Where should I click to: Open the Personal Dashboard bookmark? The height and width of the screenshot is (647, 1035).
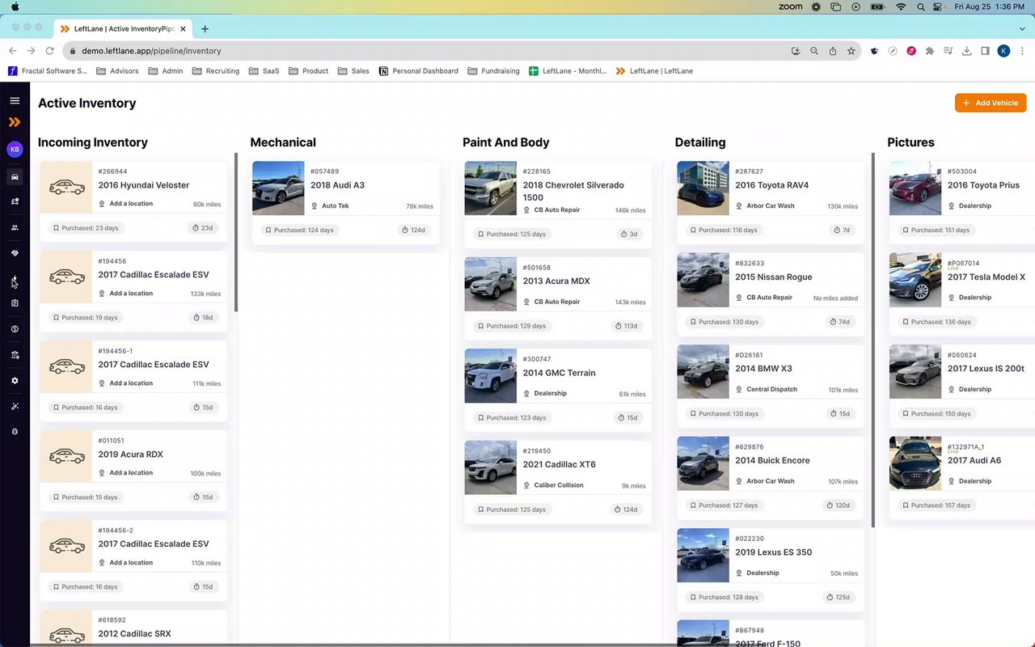(418, 71)
